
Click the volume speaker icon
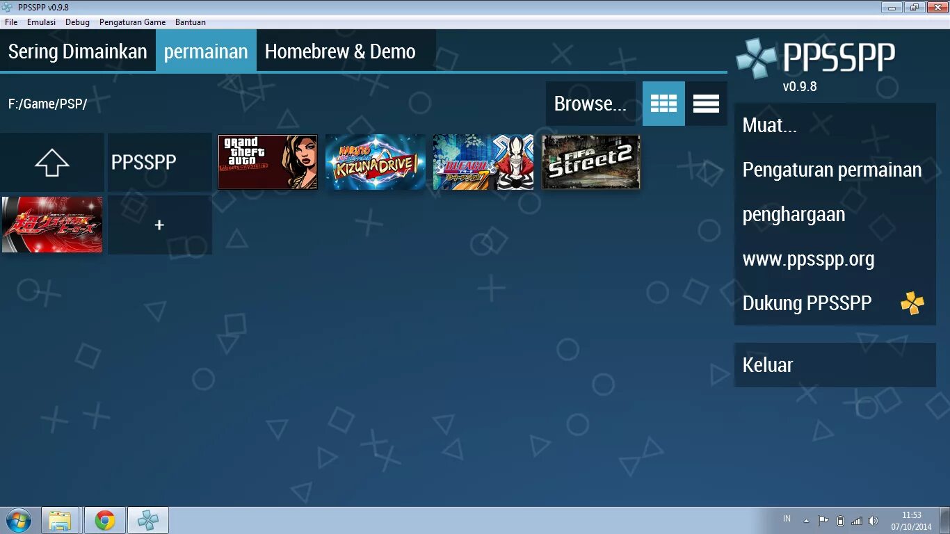coord(873,520)
